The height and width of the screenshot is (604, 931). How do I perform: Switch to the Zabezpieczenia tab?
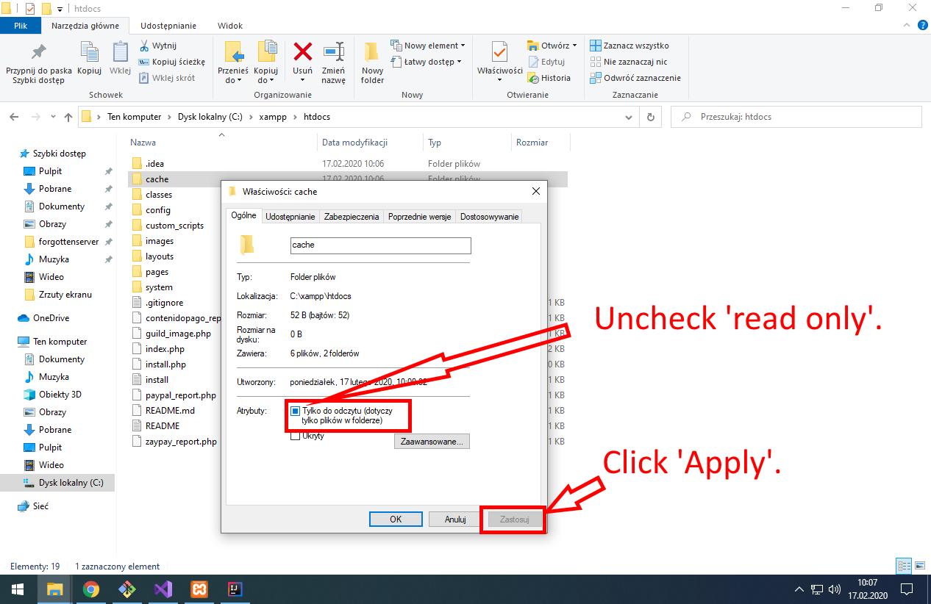coord(351,217)
